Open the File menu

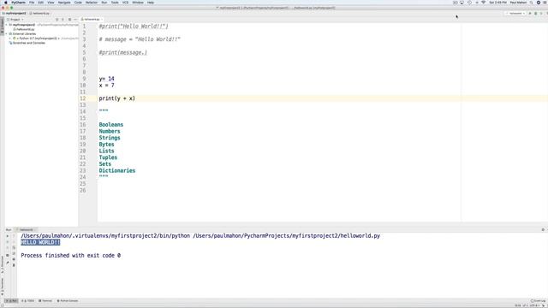click(32, 3)
